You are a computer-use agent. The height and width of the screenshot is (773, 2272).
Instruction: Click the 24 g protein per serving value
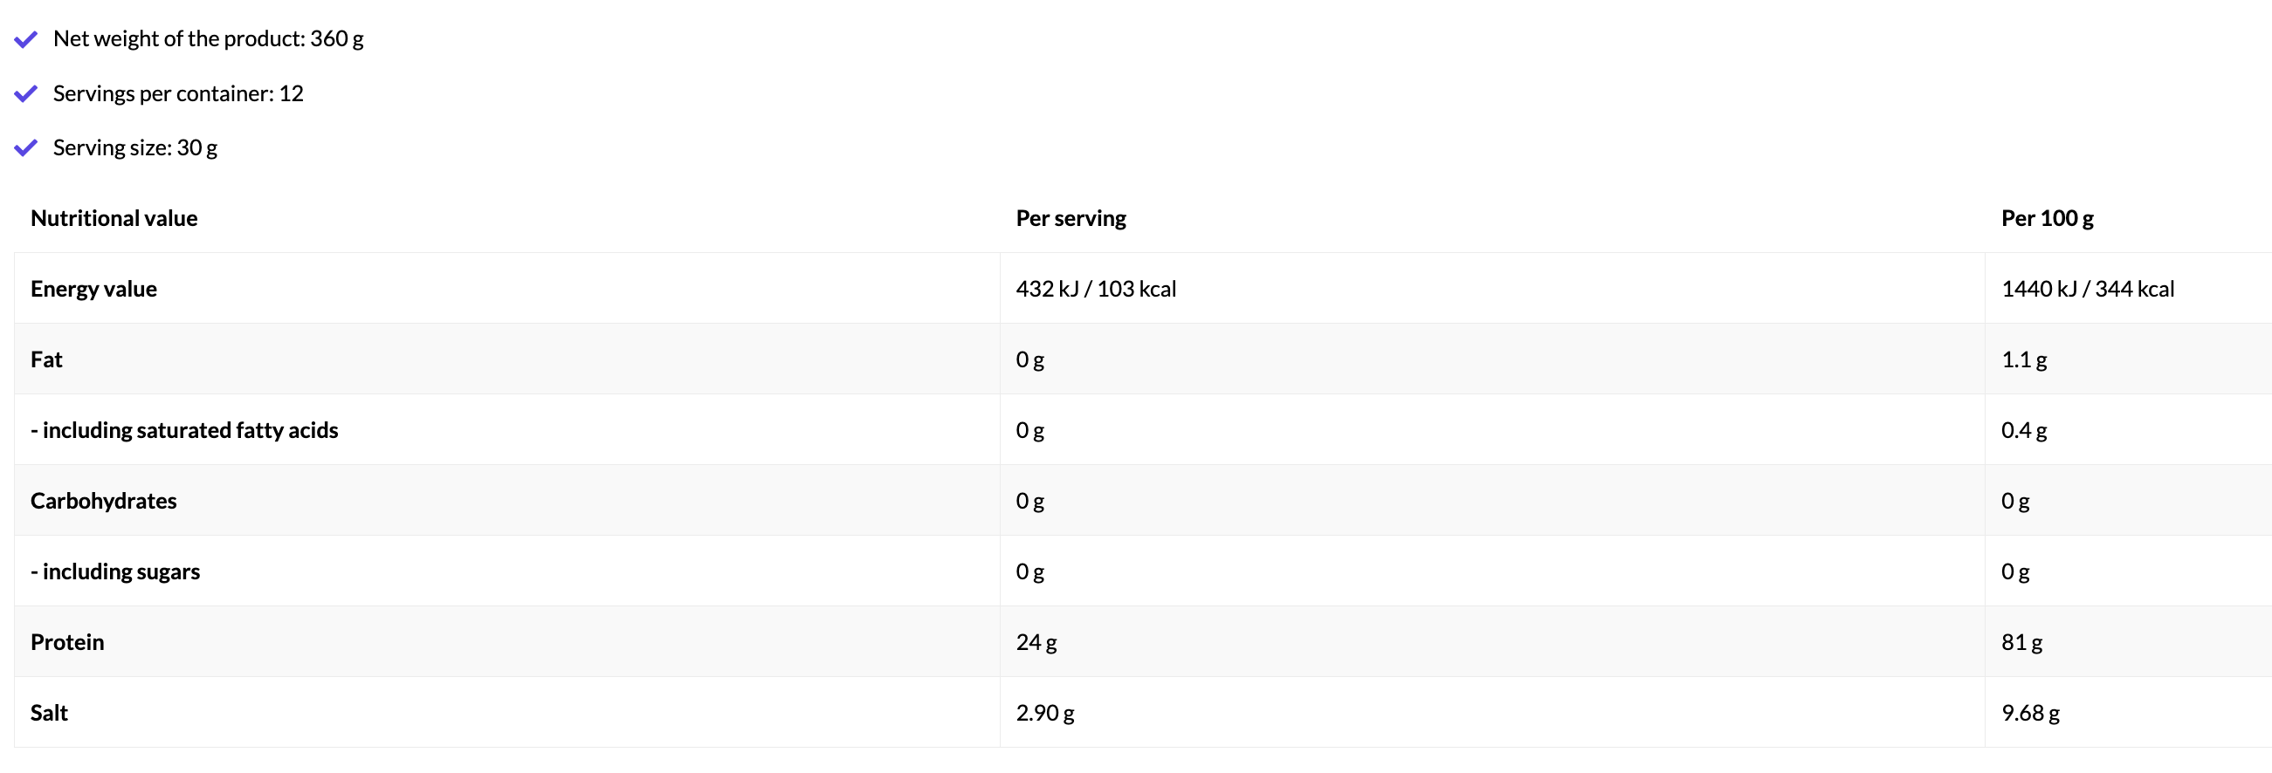coord(1036,641)
